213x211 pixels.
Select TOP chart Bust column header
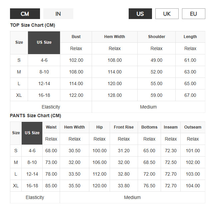(76, 37)
